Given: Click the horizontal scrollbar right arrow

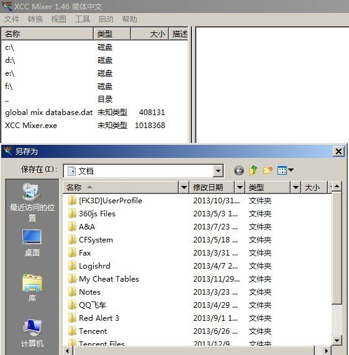Looking at the screenshot, I should (326, 351).
